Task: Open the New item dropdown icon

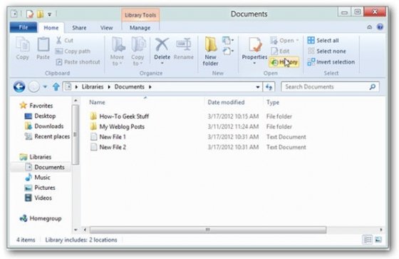Action: pos(228,41)
